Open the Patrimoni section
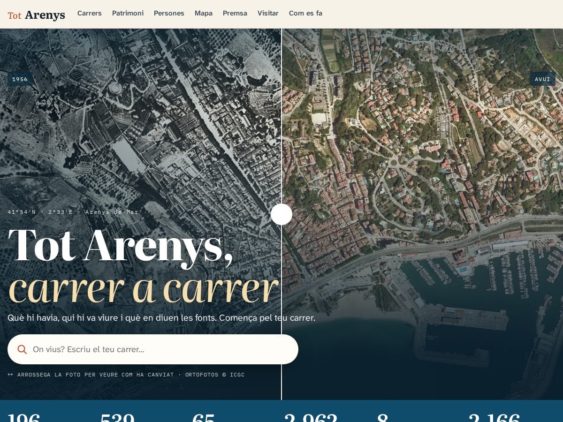This screenshot has width=563, height=422. point(128,13)
